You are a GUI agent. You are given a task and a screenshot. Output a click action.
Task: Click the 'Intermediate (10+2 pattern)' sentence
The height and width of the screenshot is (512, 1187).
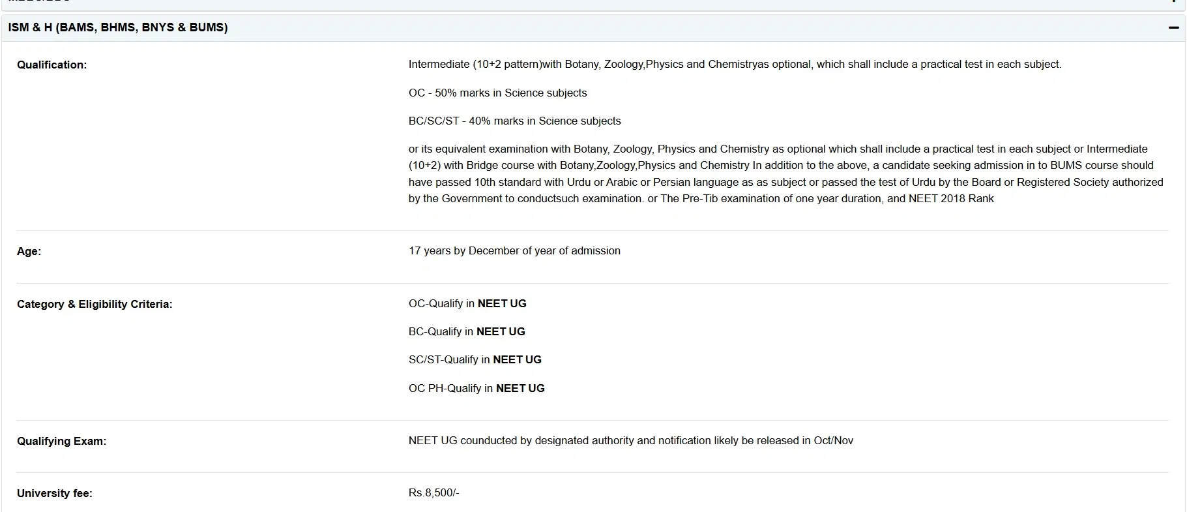point(735,64)
